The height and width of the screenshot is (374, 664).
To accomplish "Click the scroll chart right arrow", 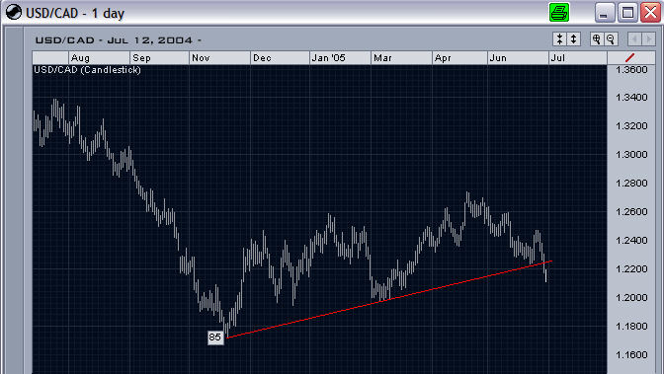I will pyautogui.click(x=648, y=39).
